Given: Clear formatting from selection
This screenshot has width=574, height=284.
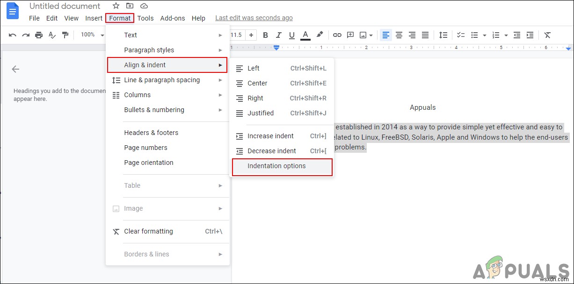Looking at the screenshot, I should (547, 35).
